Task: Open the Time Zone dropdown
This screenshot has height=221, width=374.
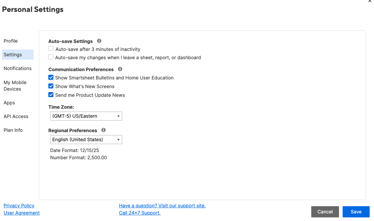Action: [x=86, y=116]
